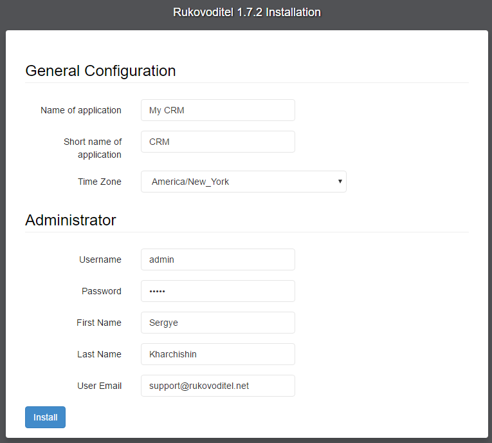Click the General Configuration heading

click(x=100, y=71)
